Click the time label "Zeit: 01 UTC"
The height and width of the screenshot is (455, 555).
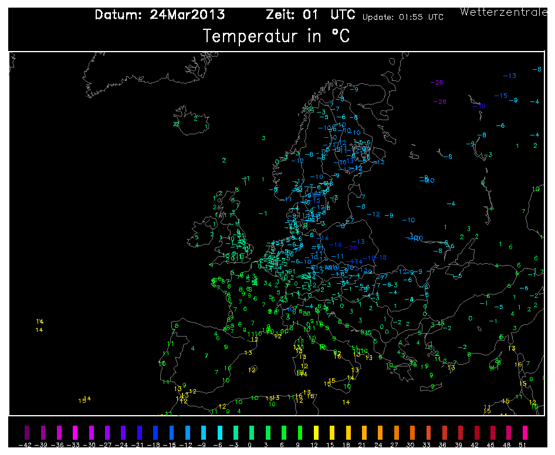tap(310, 15)
